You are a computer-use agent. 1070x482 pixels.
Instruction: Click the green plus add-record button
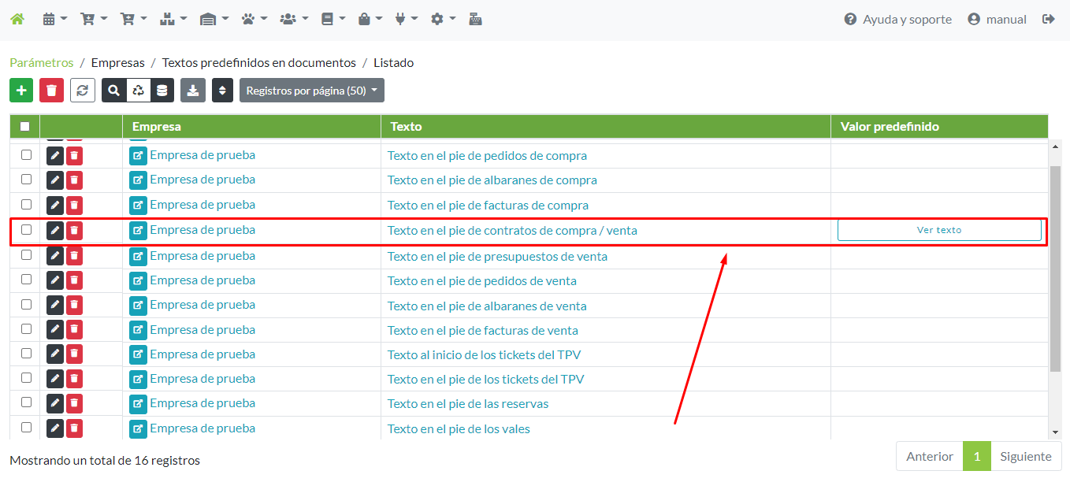(21, 91)
